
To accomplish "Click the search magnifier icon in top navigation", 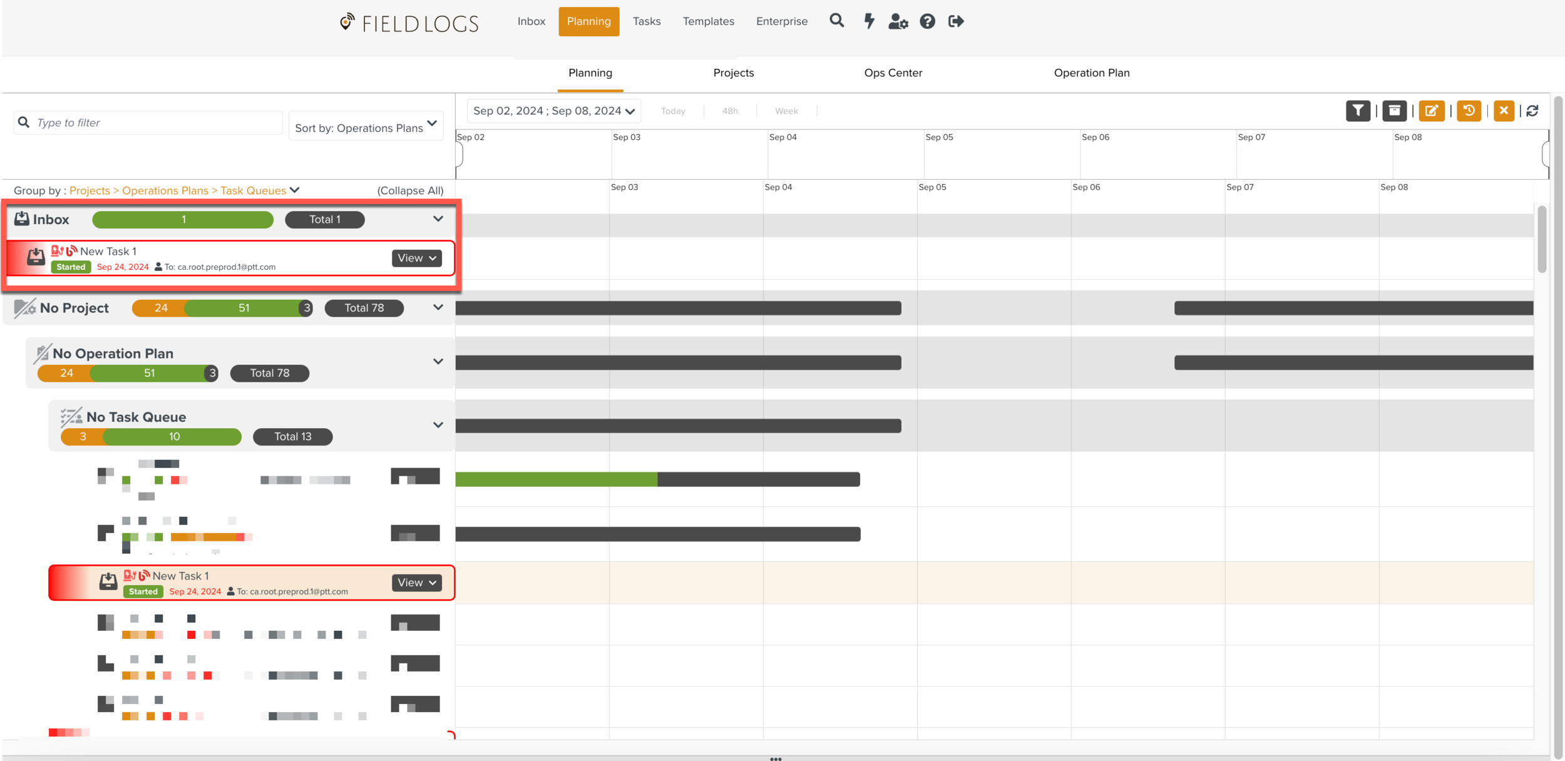I will (x=836, y=21).
